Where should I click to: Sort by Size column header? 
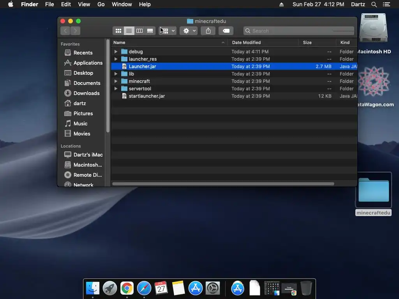pos(317,42)
